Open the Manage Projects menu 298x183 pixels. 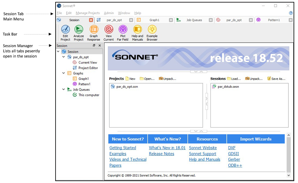(88, 13)
